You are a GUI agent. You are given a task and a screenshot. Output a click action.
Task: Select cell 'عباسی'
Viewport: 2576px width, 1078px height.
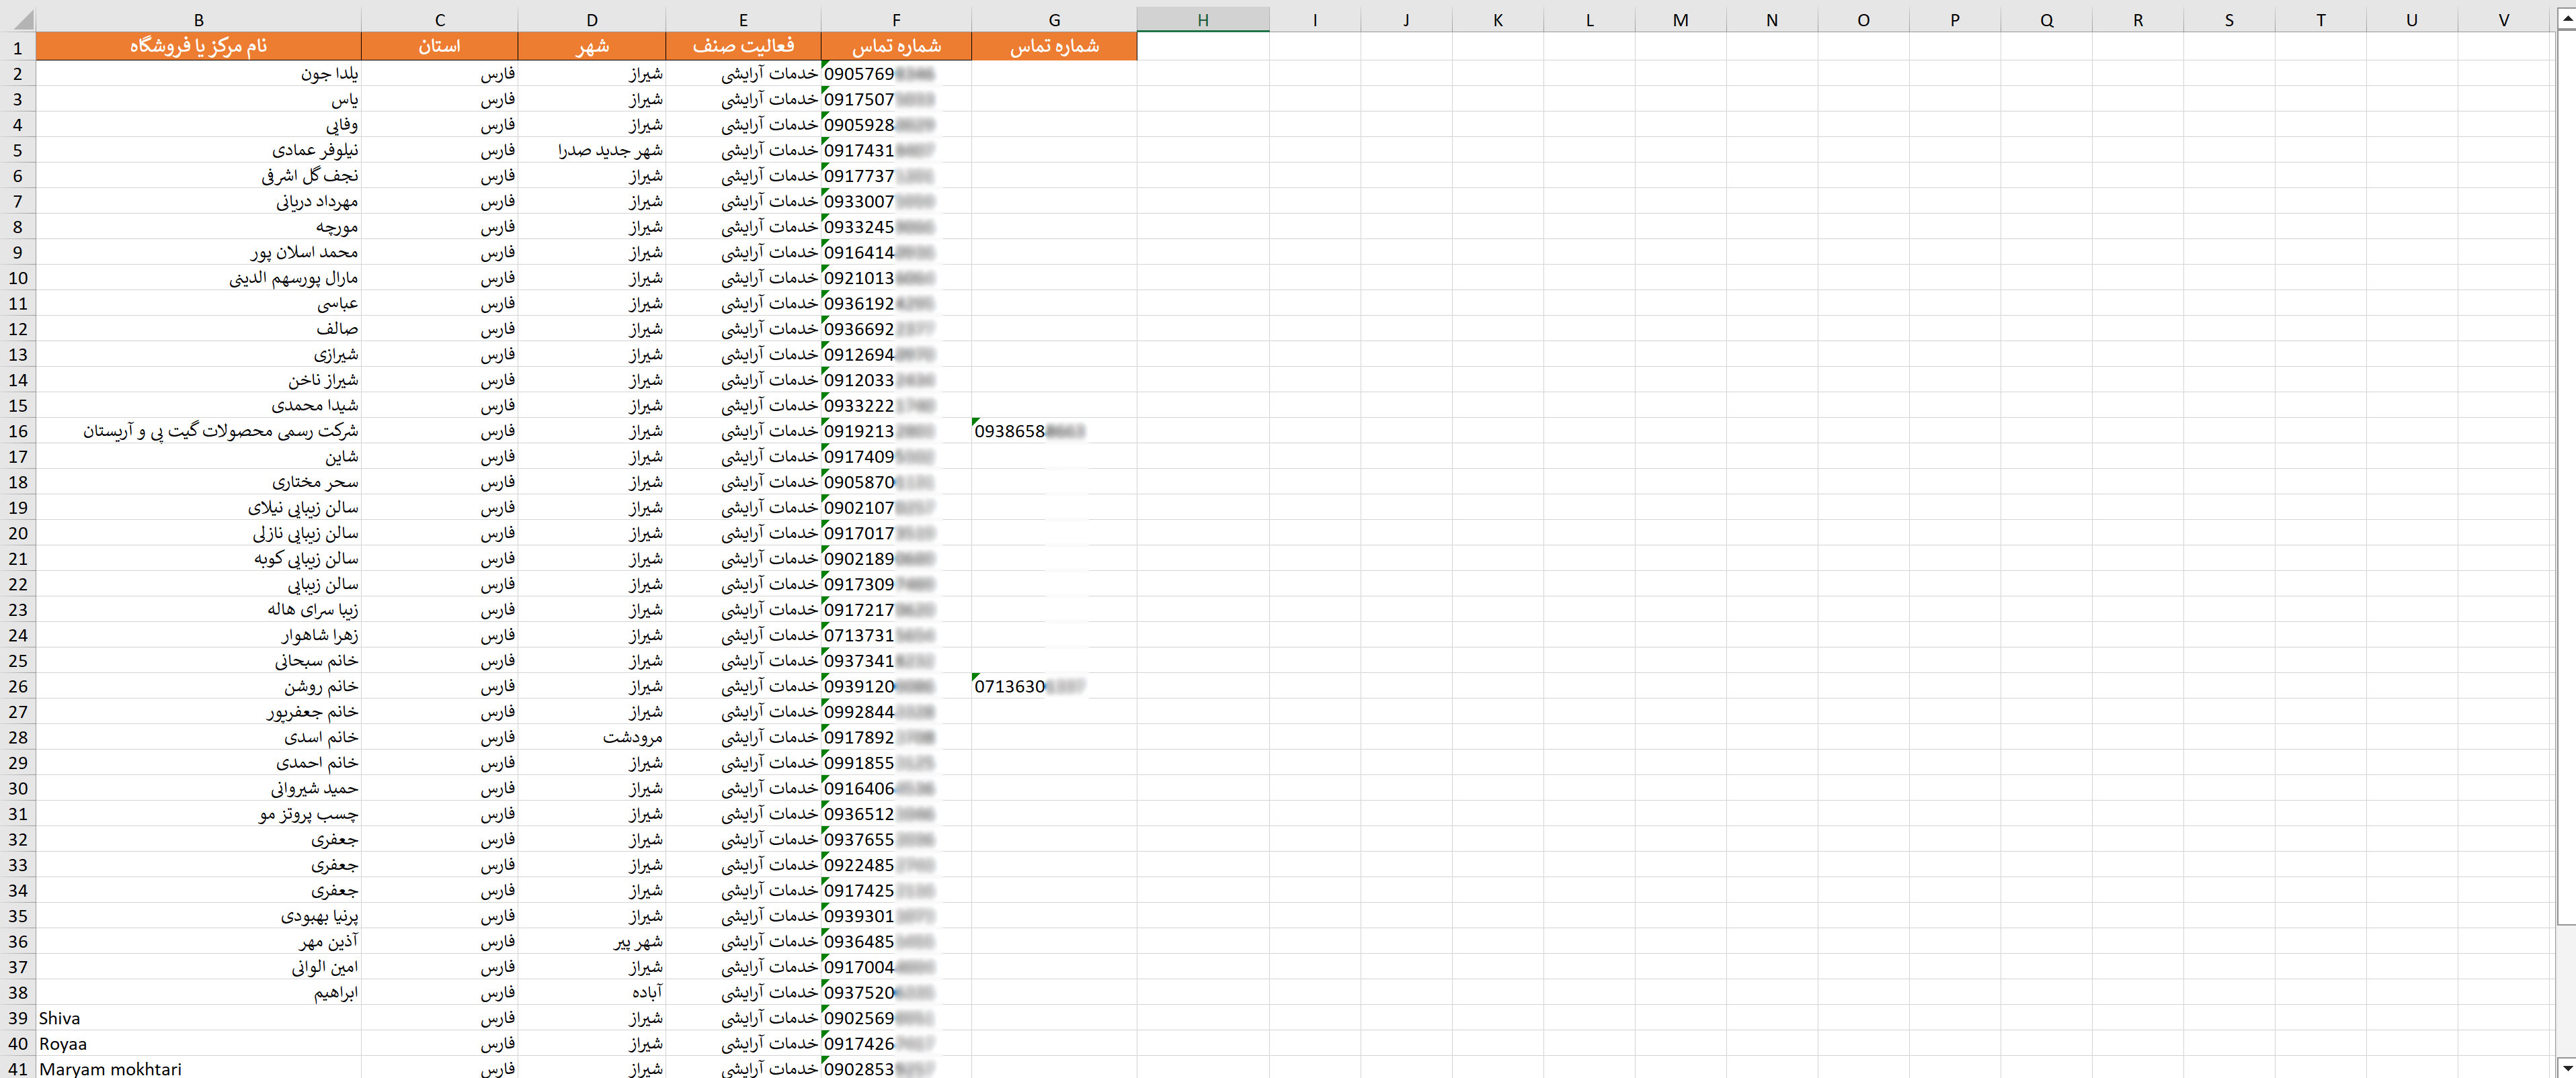[x=198, y=303]
